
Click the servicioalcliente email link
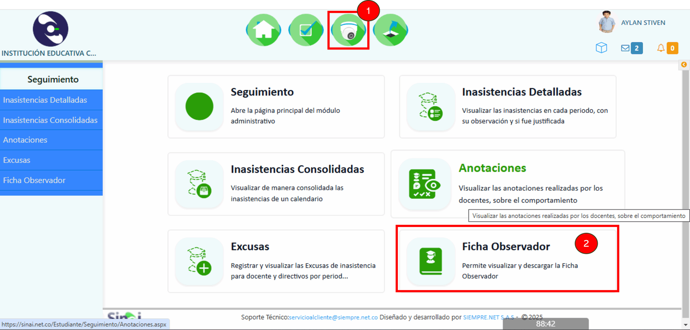point(333,317)
